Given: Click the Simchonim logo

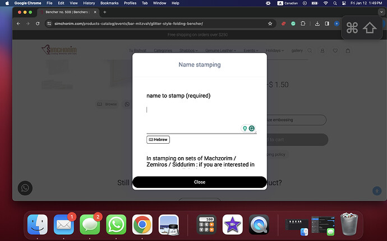Looking at the screenshot, I should coord(59,50).
